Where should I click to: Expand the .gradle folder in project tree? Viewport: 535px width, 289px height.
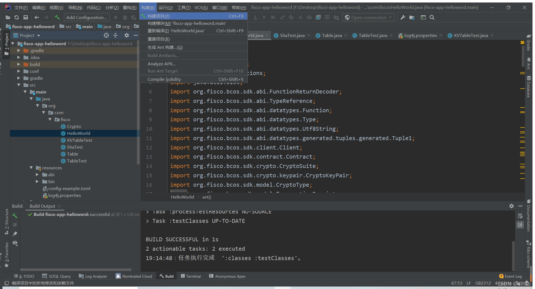point(18,50)
